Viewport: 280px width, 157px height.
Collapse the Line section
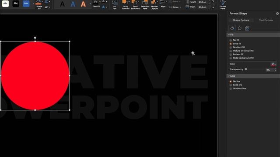(229, 76)
